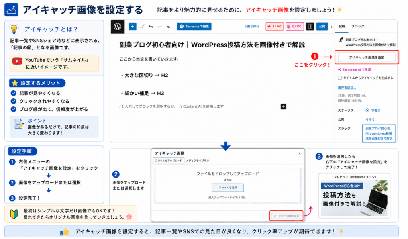The height and width of the screenshot is (239, 408).
Task: Click the empty block placeholder text
Action: (x=171, y=106)
